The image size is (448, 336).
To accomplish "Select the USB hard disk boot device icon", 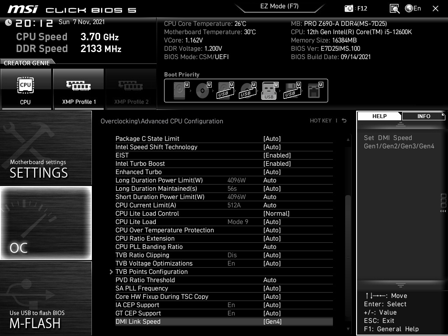I will click(x=225, y=91).
